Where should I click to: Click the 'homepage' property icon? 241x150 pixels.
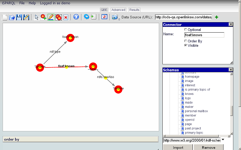pos(183,77)
